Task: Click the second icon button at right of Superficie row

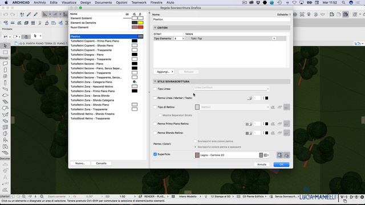Action: [287, 155]
